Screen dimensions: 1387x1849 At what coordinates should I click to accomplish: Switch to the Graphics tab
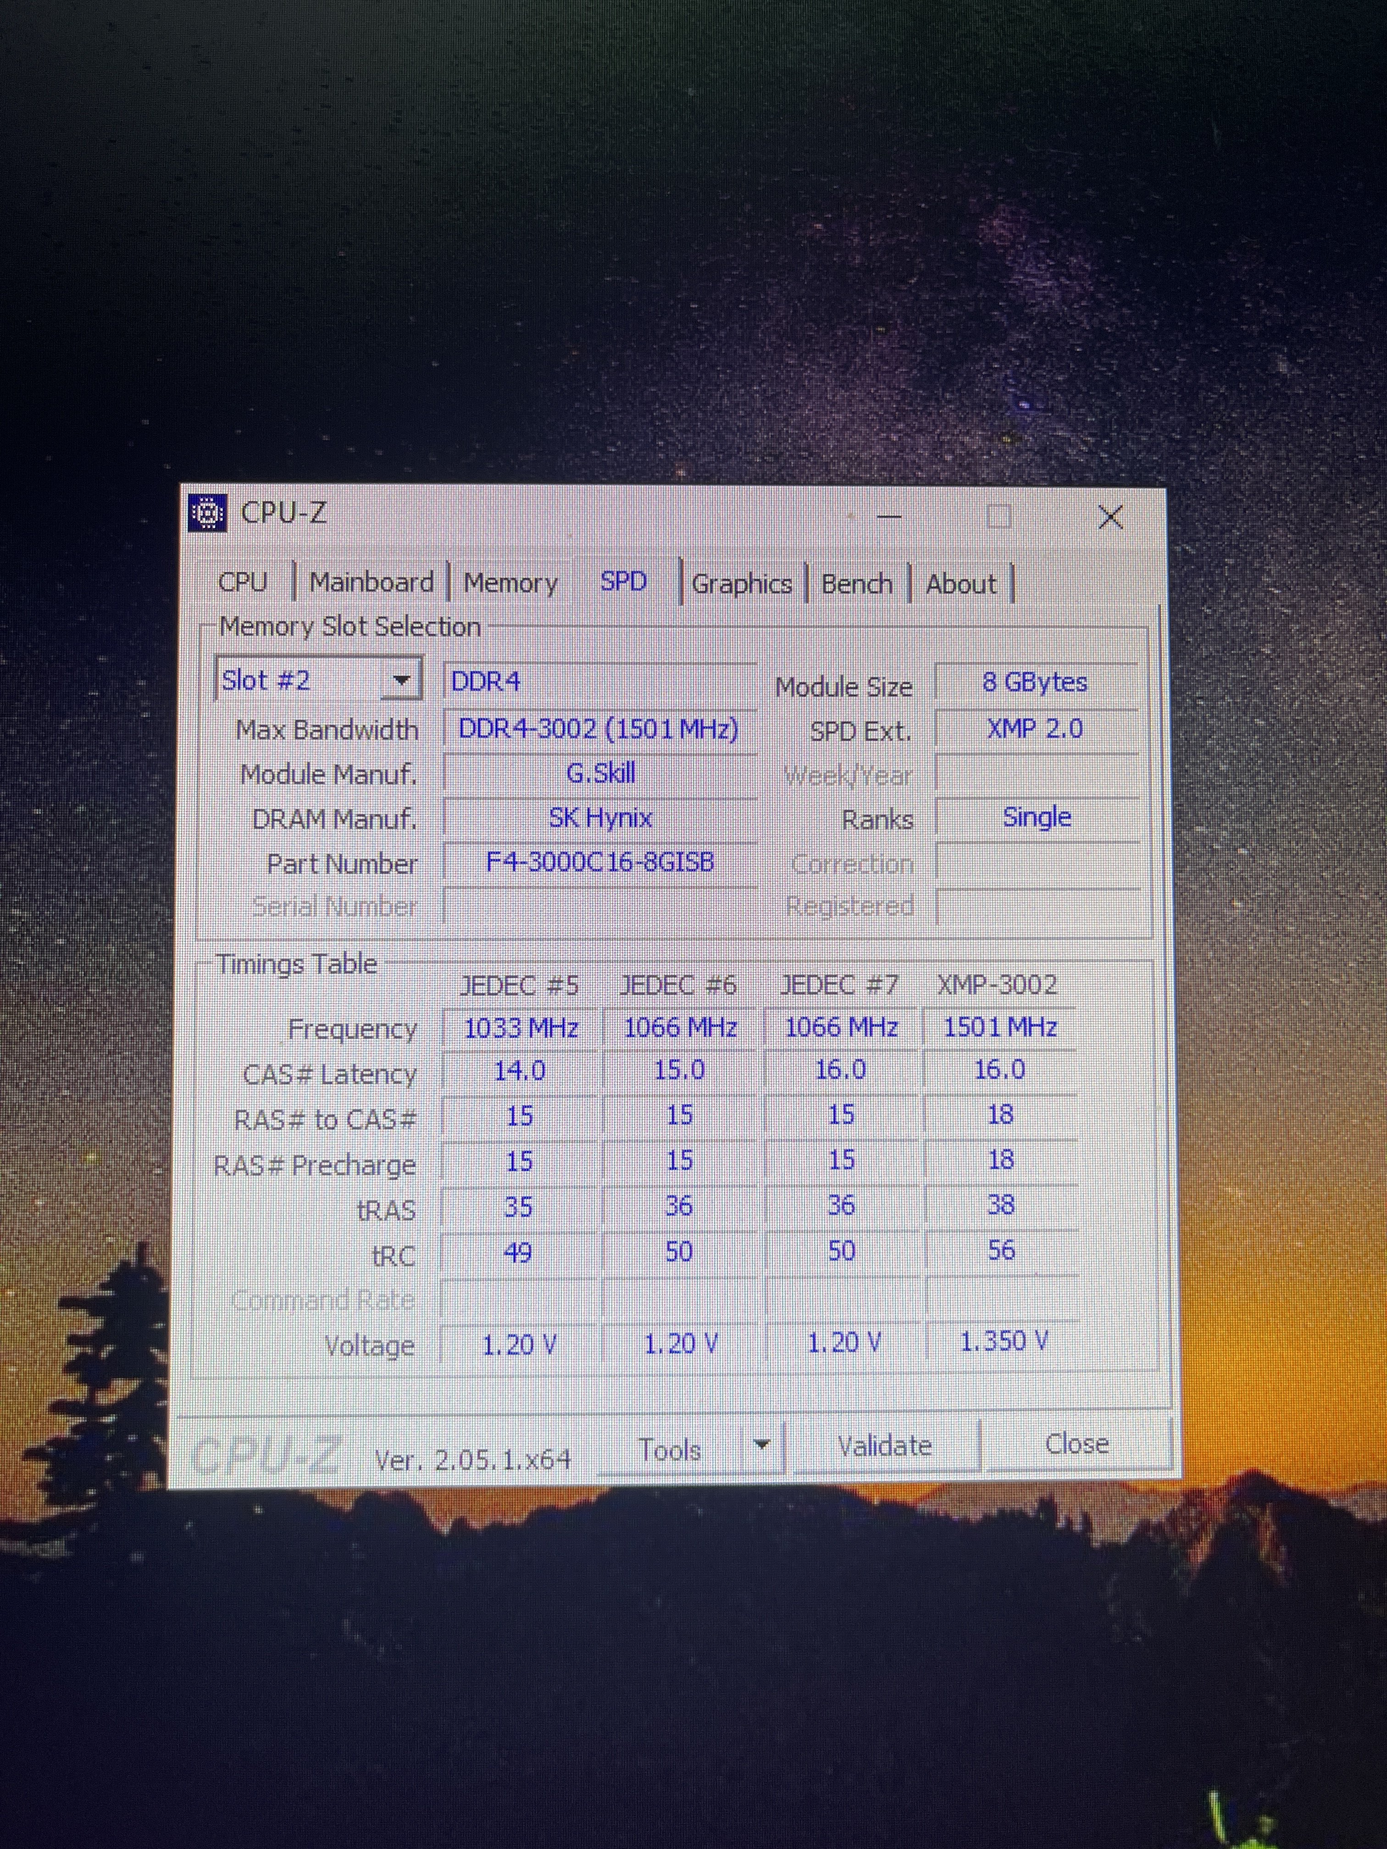coord(742,583)
